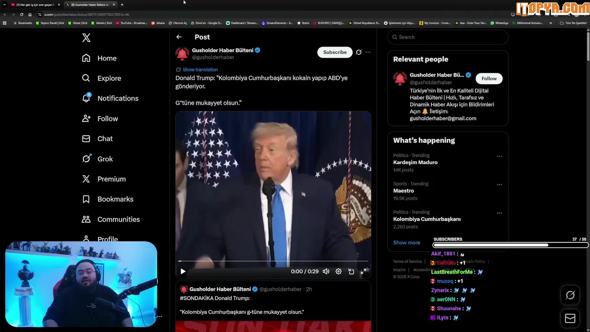Click the Botrix bookmark

303,23
